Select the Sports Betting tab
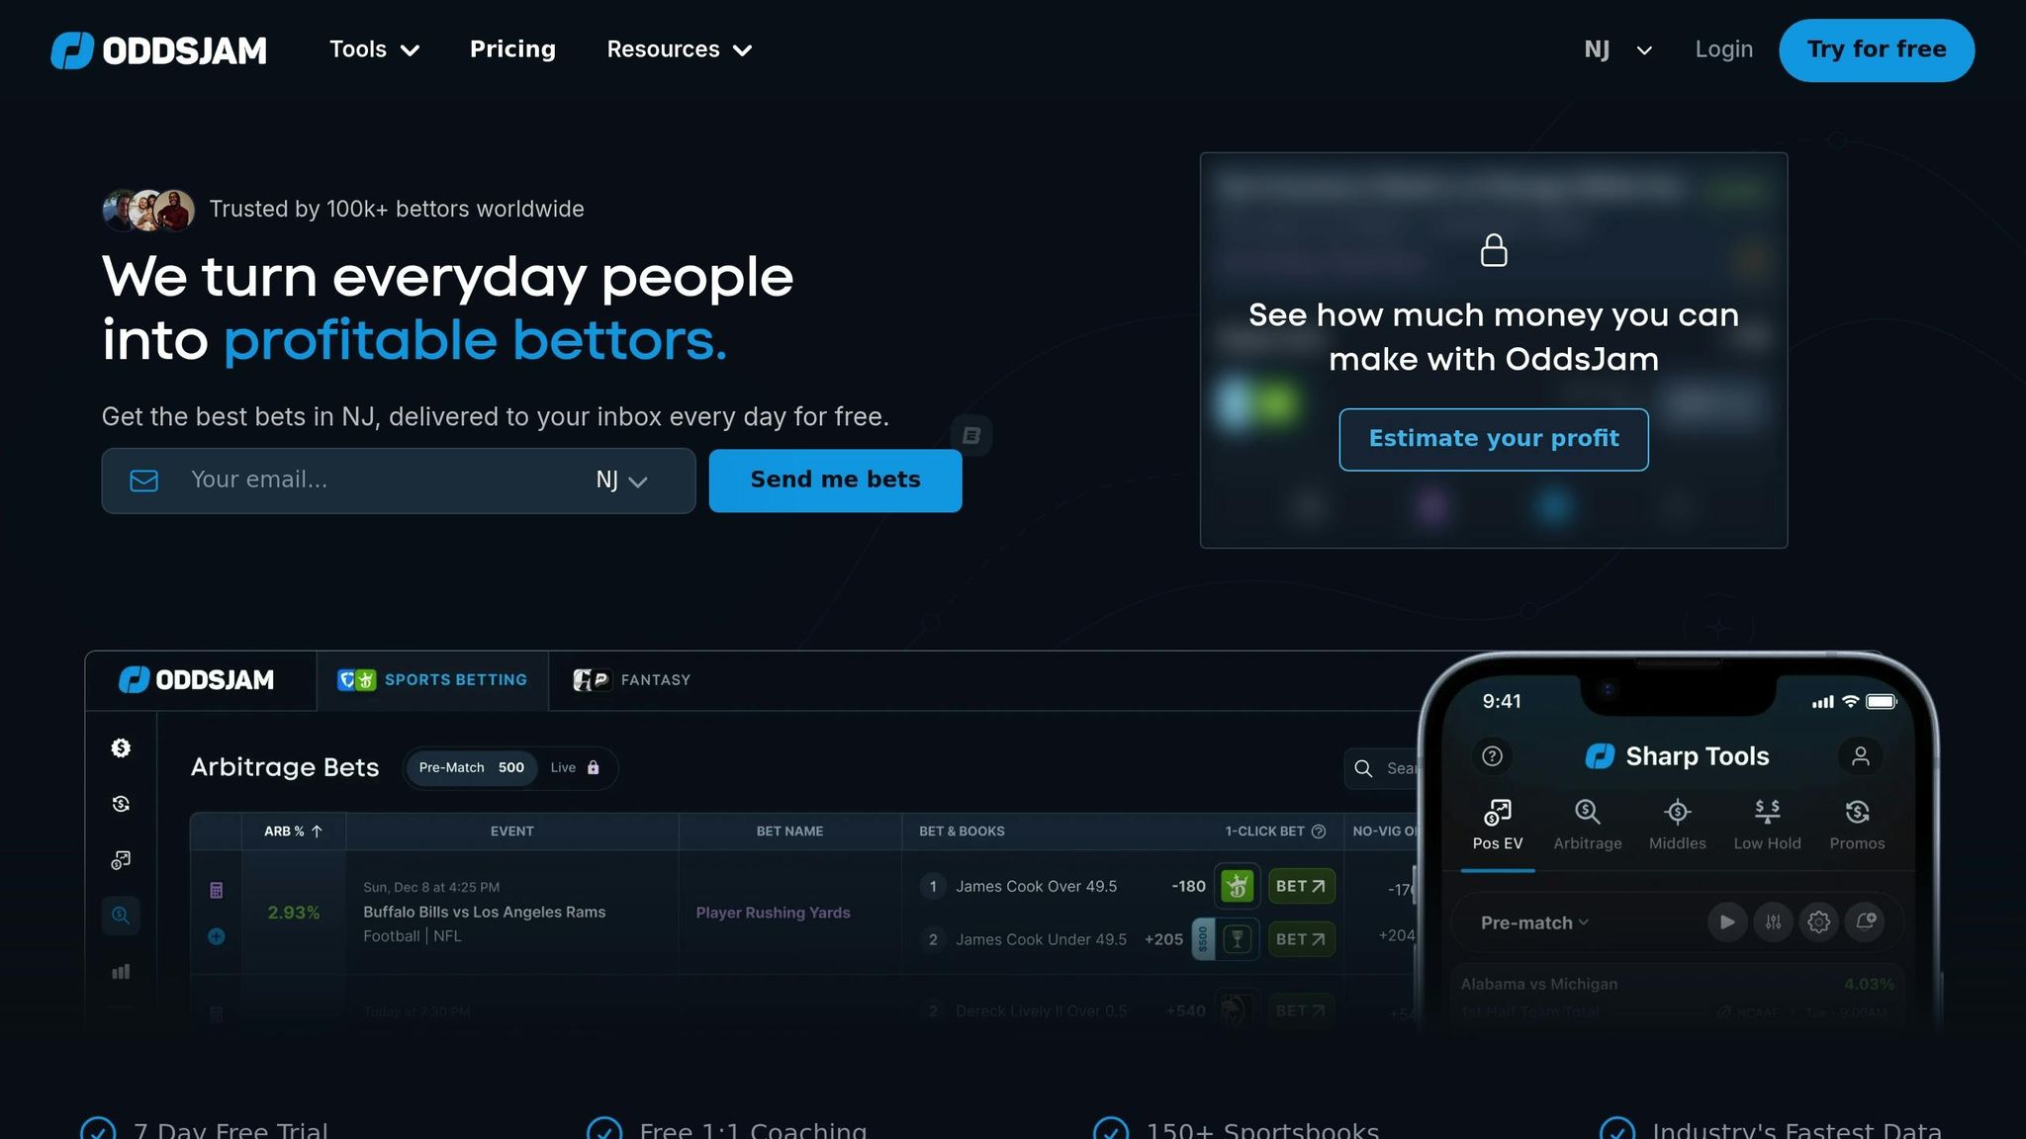 point(432,680)
